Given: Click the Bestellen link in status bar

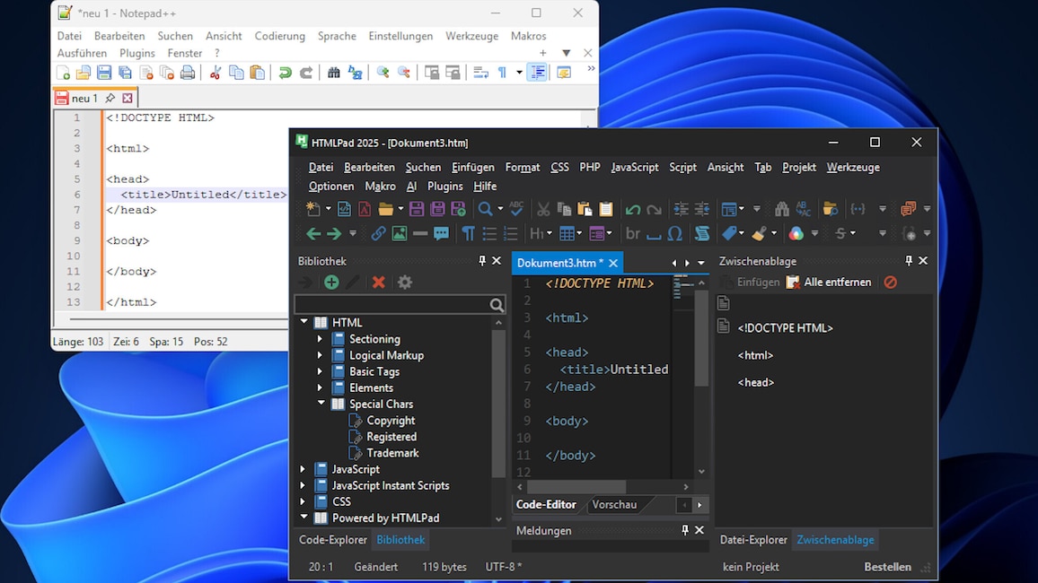Looking at the screenshot, I should coord(887,567).
